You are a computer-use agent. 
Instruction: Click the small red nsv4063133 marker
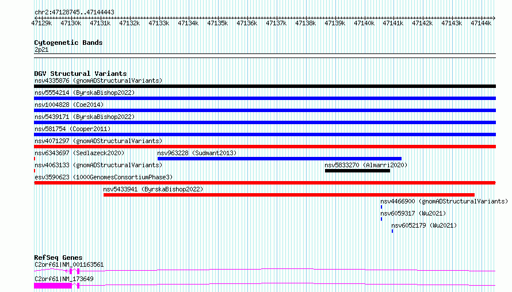(x=35, y=171)
